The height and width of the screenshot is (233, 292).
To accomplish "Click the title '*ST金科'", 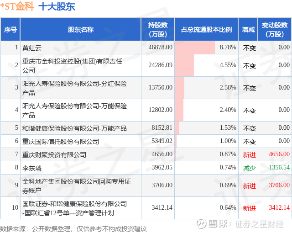I will pos(17,6).
